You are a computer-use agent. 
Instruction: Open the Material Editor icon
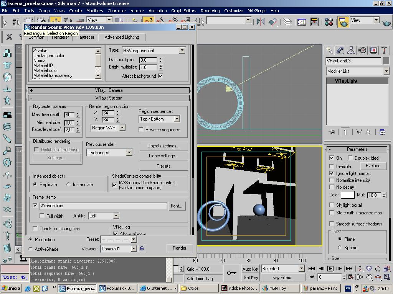pyautogui.click(x=329, y=22)
